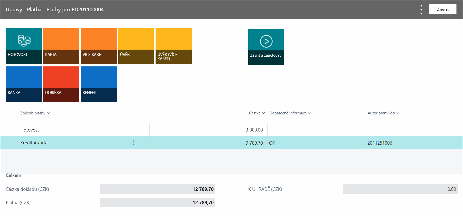Open row options for Kreditní karta
The width and height of the screenshot is (463, 216).
tap(133, 143)
